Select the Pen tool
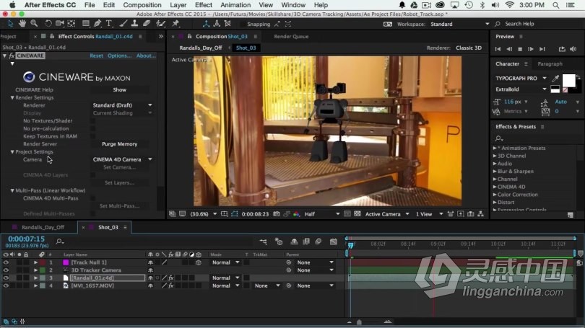Screen dimensions: 585x328 97,24
